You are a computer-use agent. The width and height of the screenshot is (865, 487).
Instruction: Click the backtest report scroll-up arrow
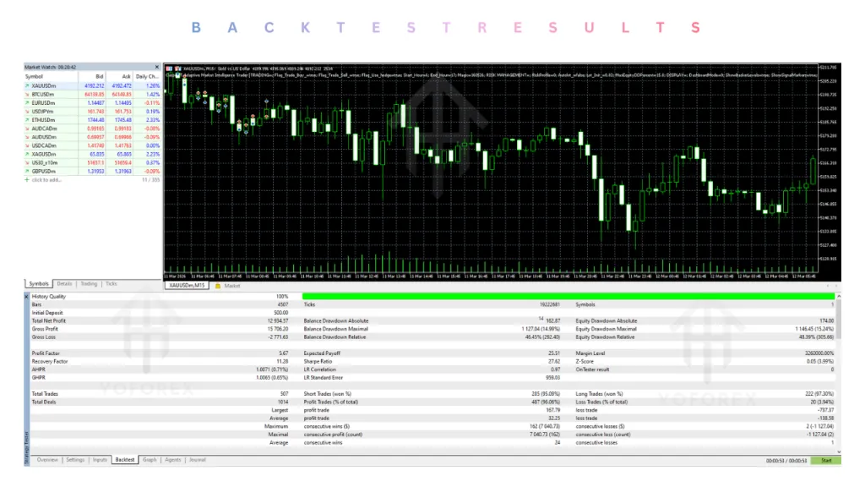coord(839,297)
